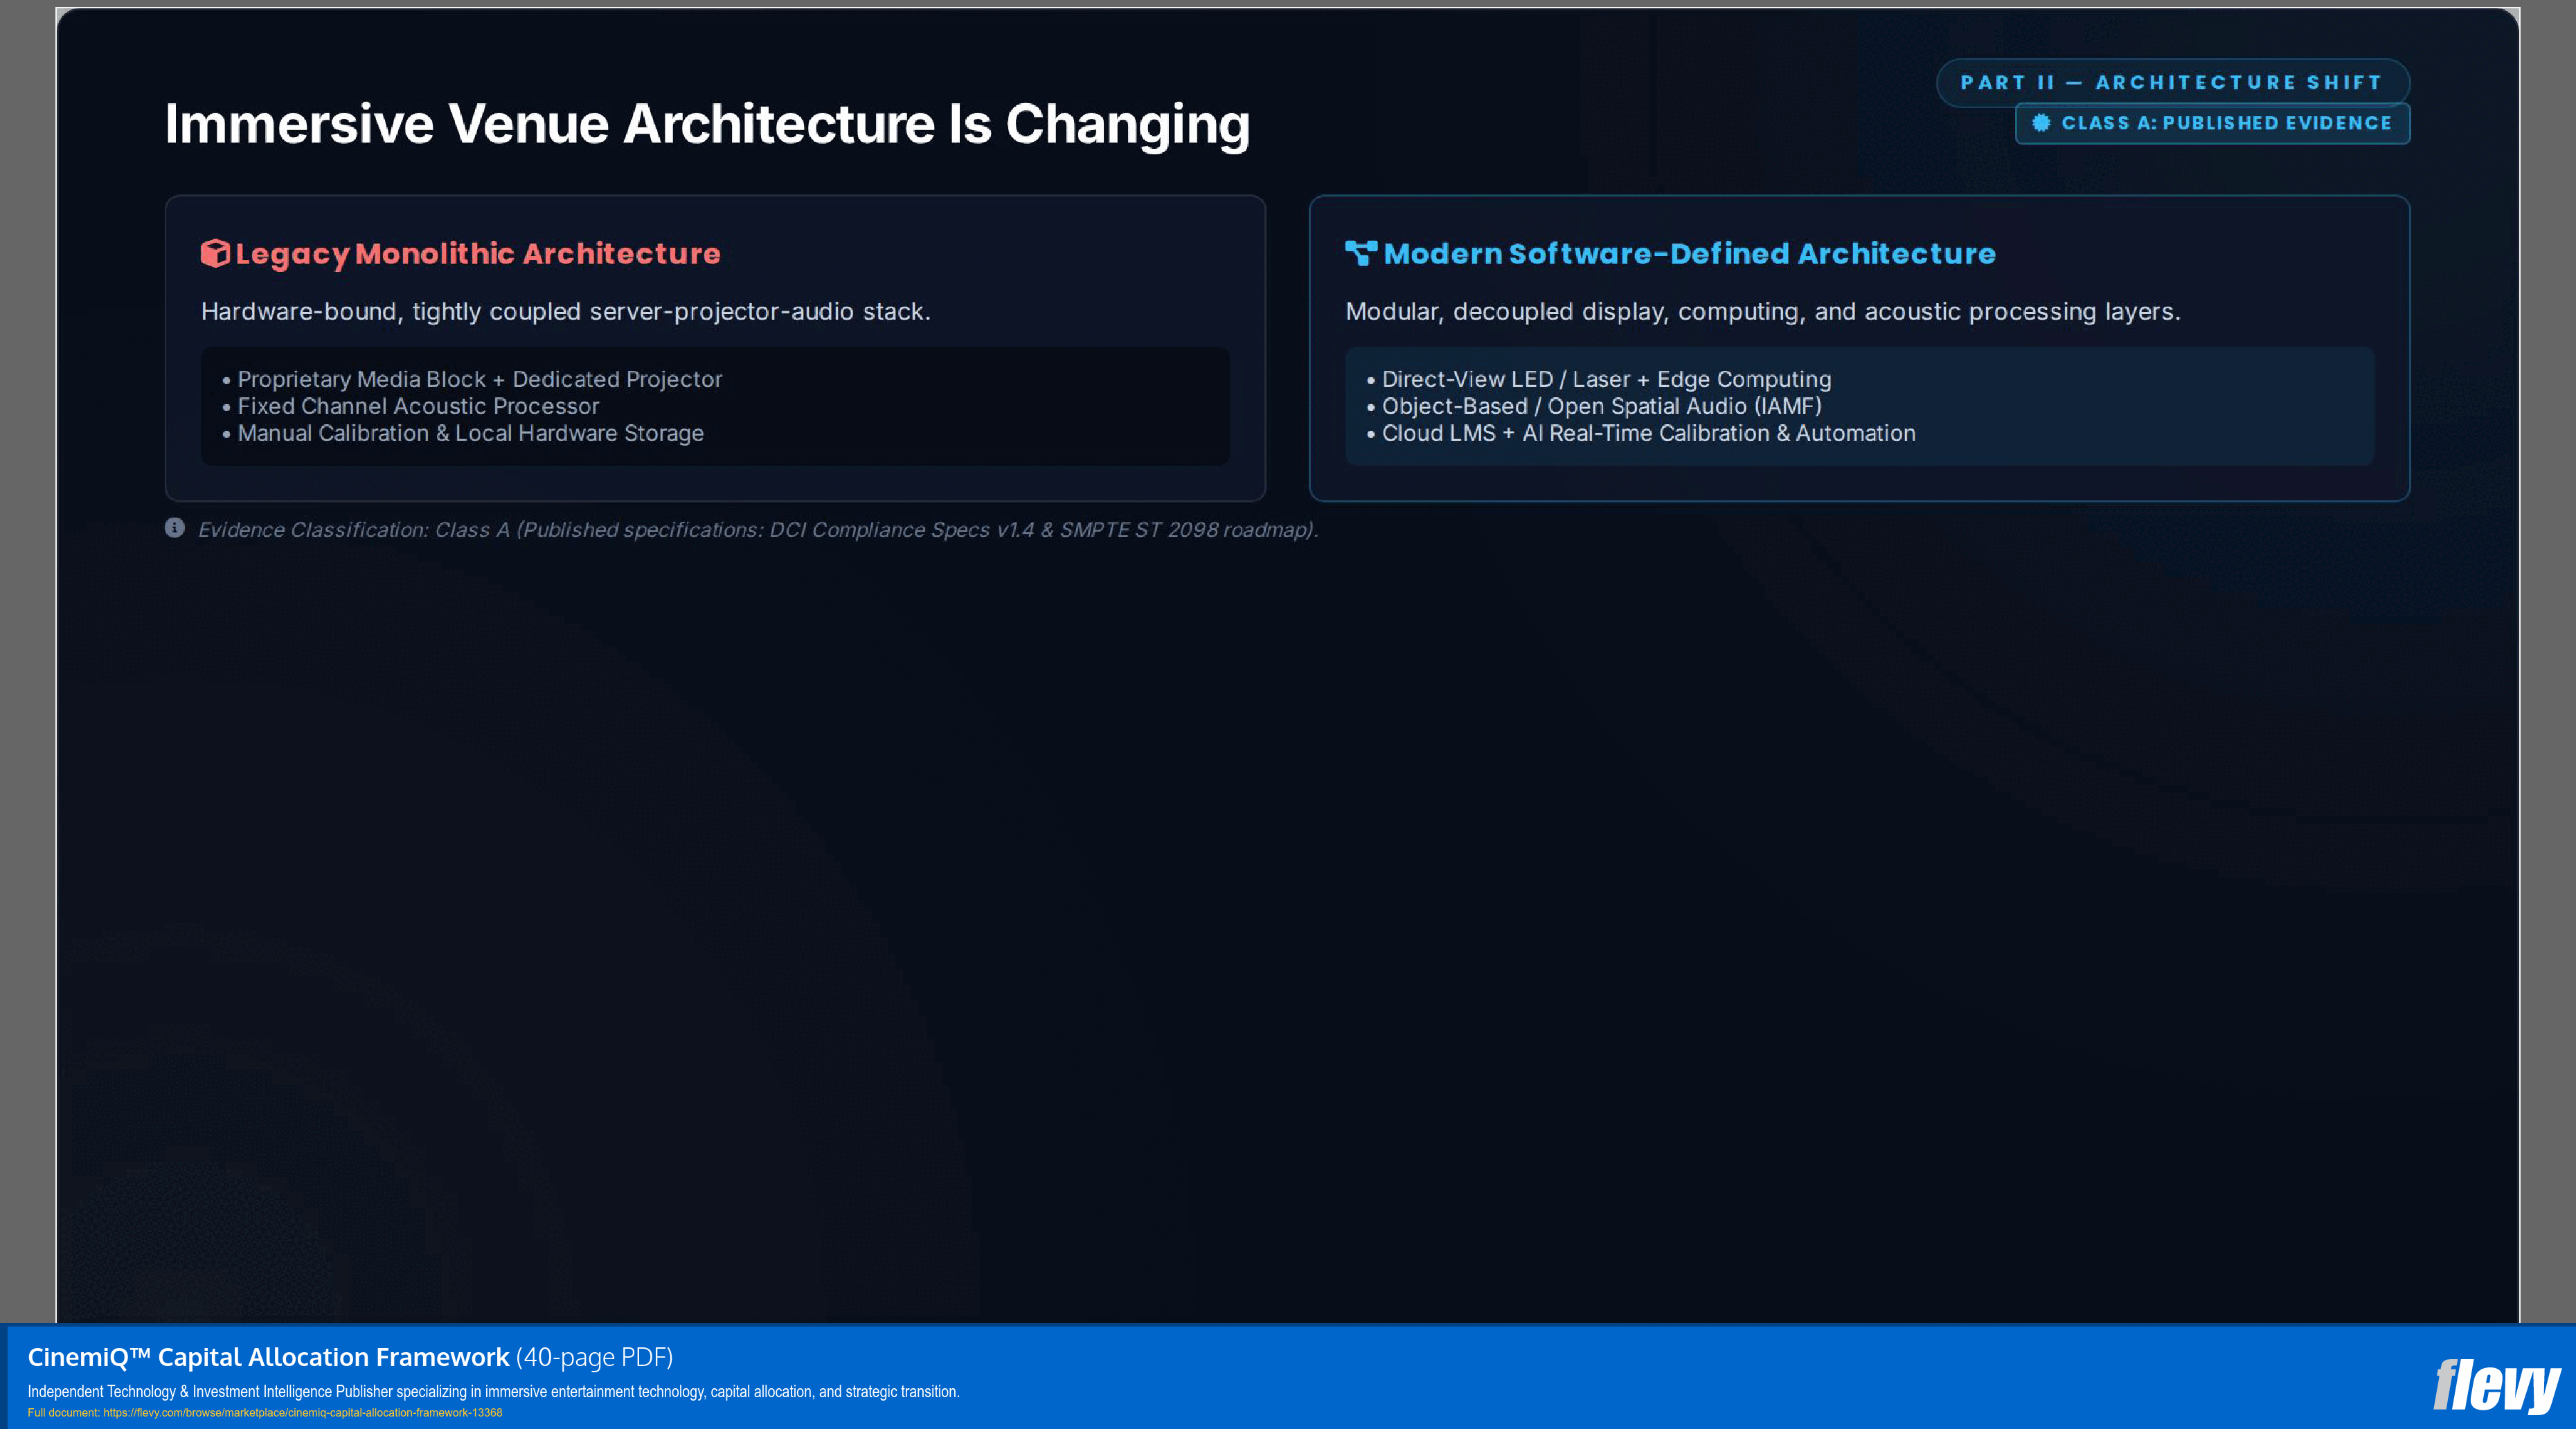The width and height of the screenshot is (2576, 1429).
Task: Click the Modular, decoupled display description text
Action: (1763, 312)
